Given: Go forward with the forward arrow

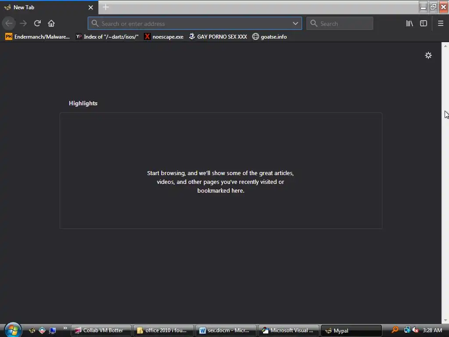Looking at the screenshot, I should [x=23, y=23].
